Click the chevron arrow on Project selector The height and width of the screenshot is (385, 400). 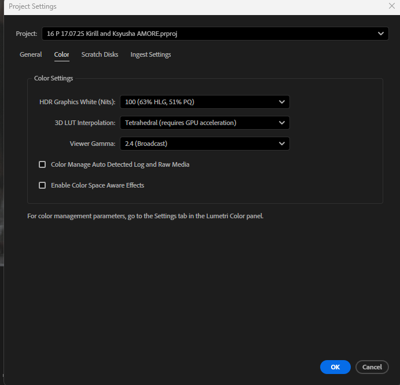pyautogui.click(x=381, y=34)
